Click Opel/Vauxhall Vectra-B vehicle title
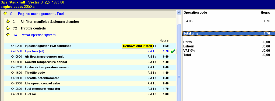 33,2
